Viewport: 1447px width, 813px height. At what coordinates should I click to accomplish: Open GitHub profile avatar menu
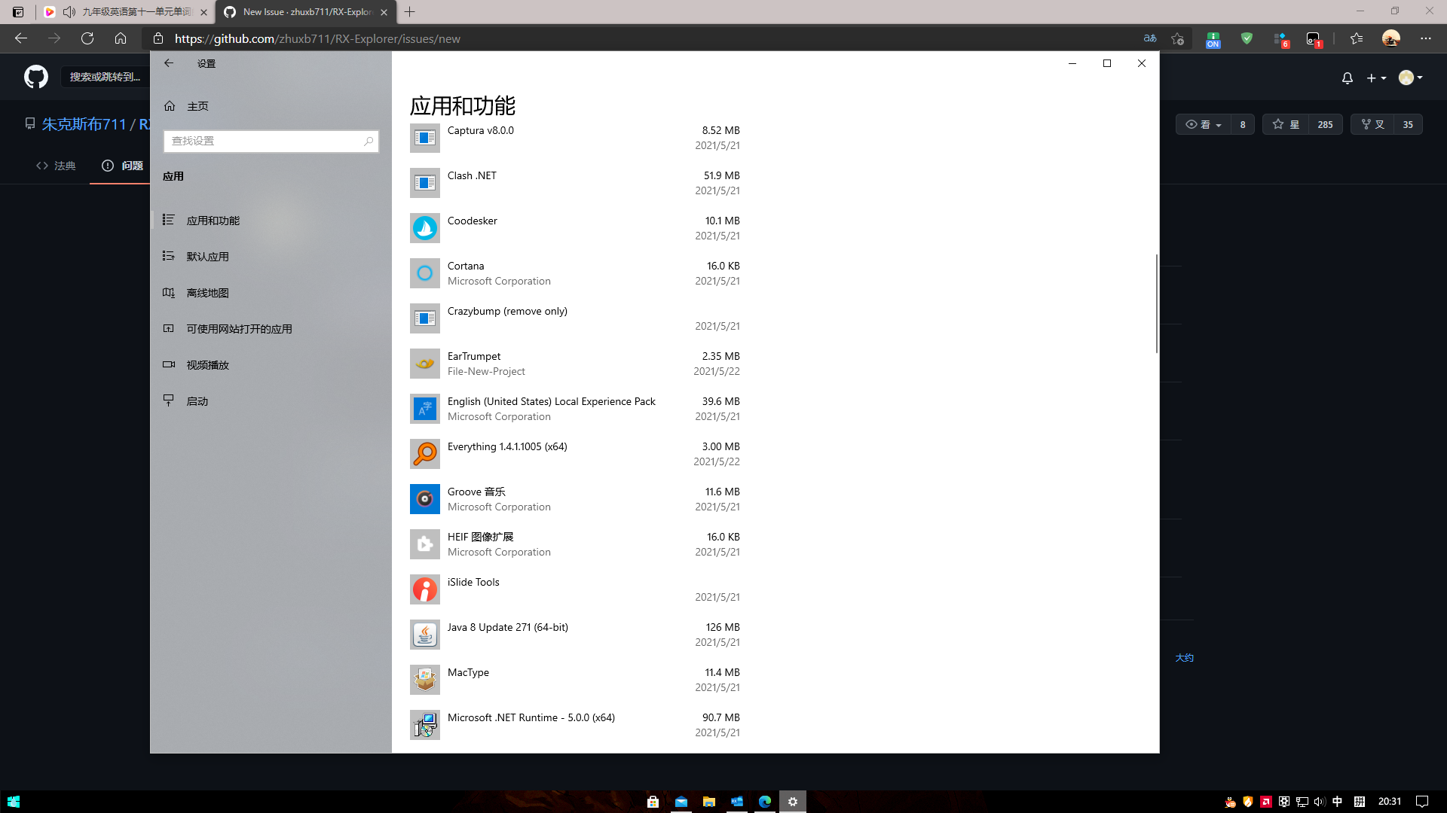coord(1410,78)
